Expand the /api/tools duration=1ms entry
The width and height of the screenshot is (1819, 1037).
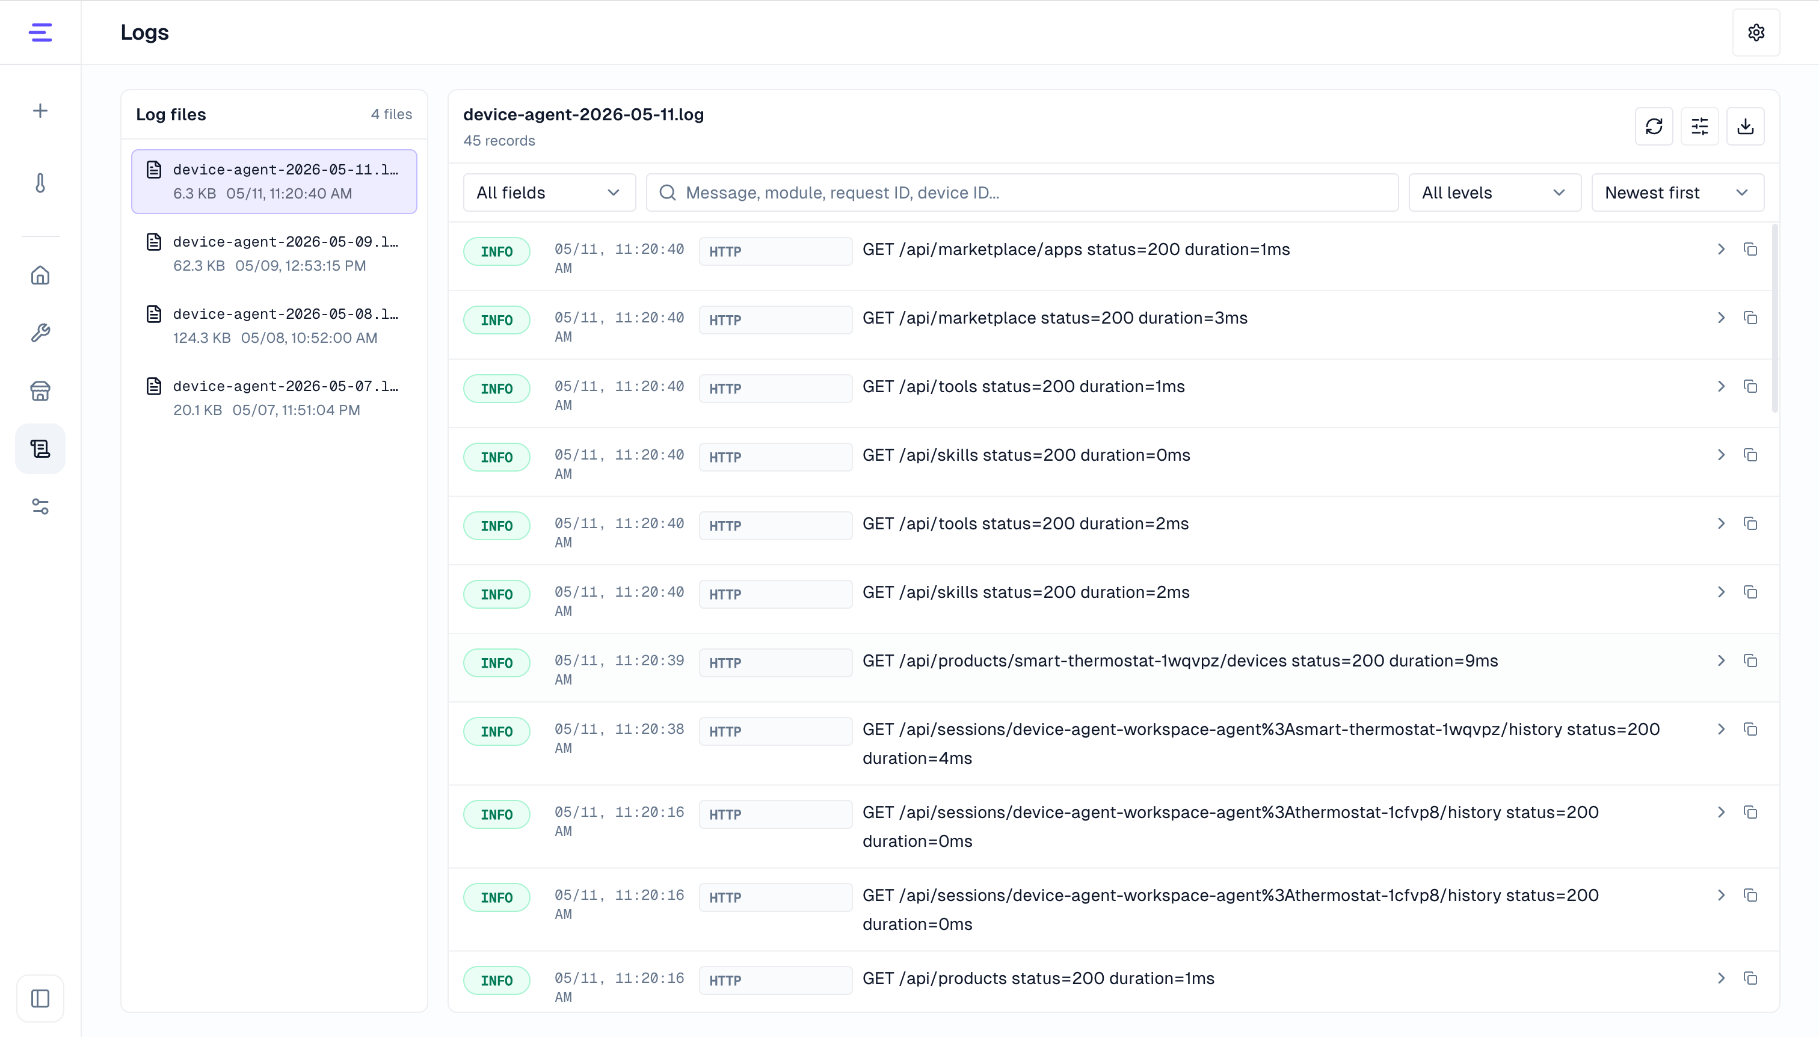[x=1721, y=386]
